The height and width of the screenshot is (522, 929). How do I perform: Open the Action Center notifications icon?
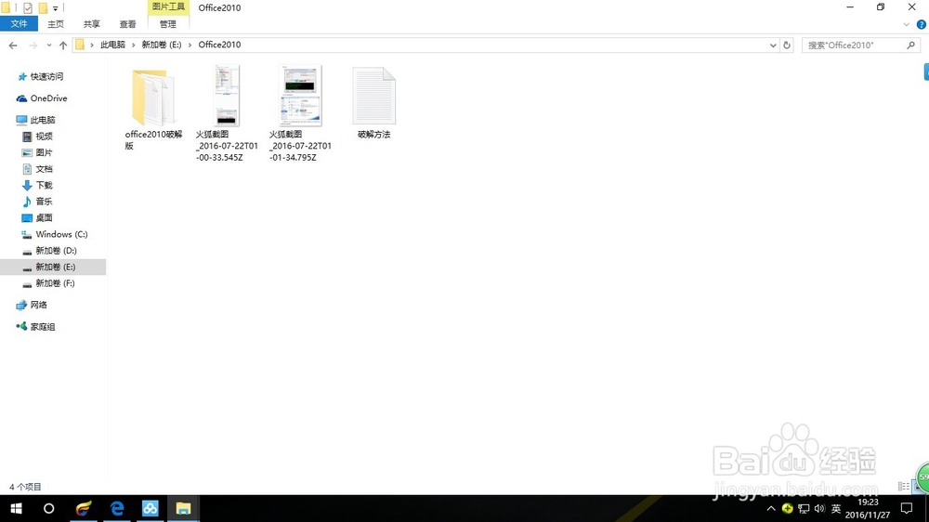tap(907, 508)
